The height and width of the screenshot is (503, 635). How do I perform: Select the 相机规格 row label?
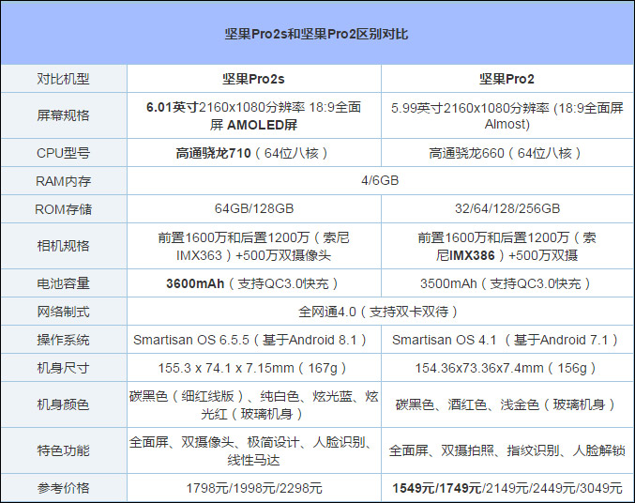click(64, 246)
